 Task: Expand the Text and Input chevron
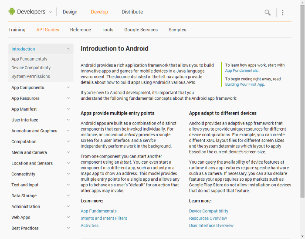point(68,185)
